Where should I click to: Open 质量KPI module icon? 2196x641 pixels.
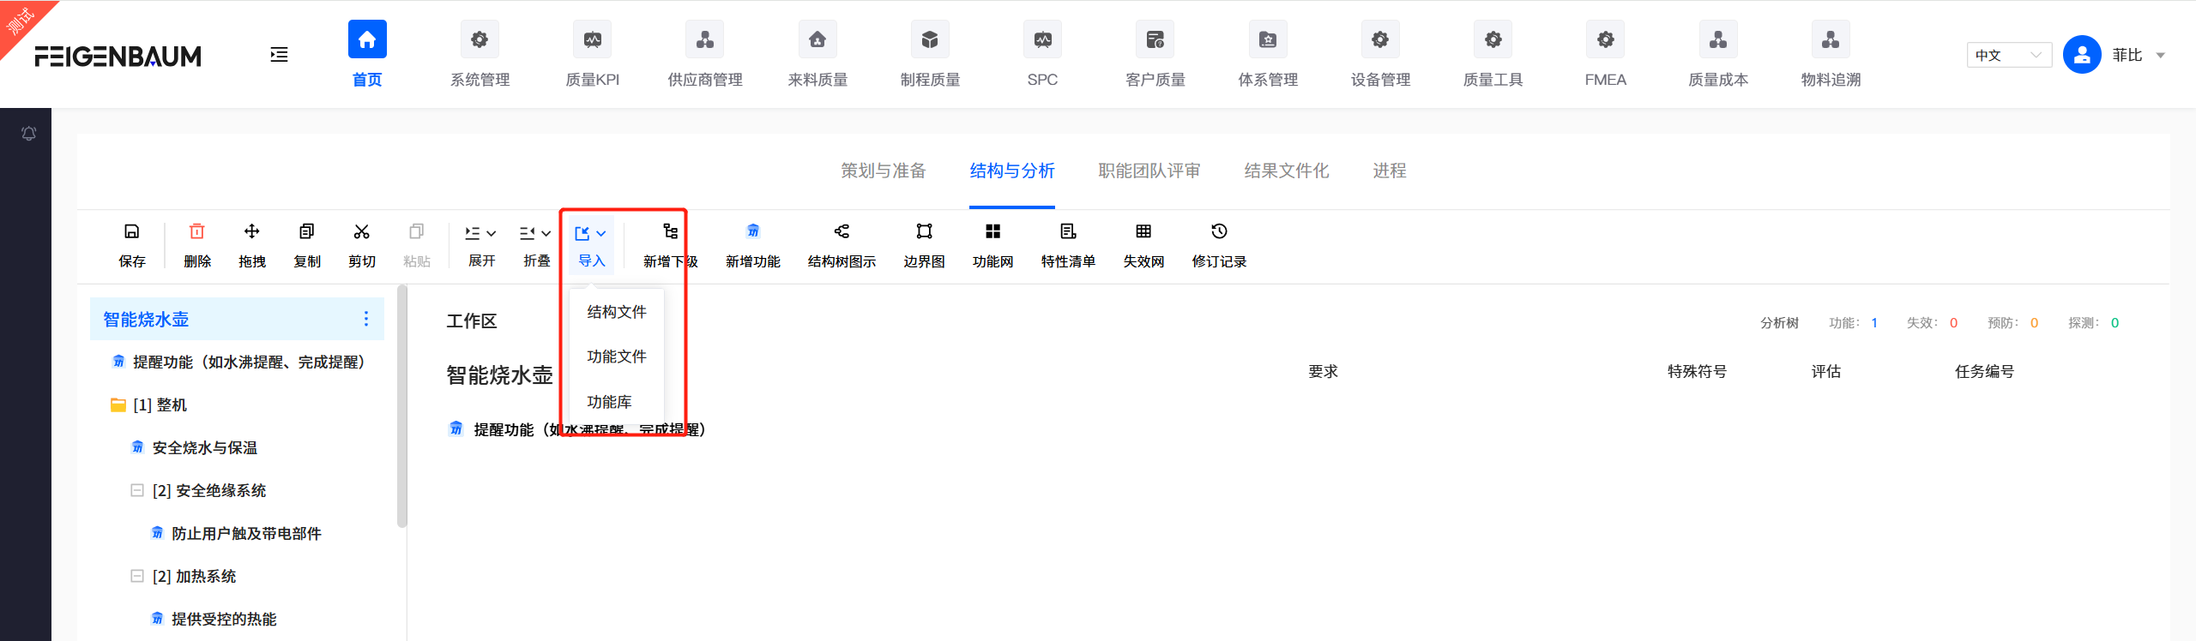click(592, 39)
